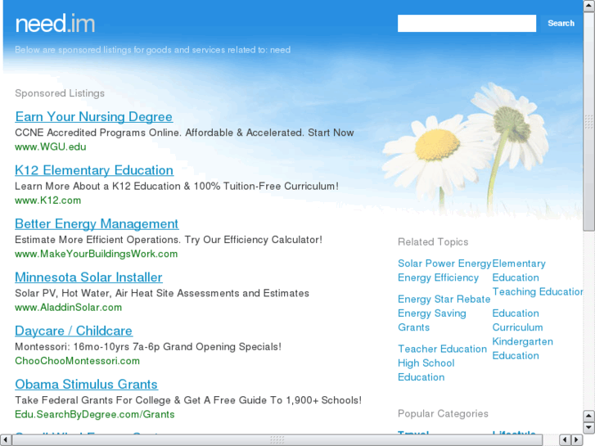Image resolution: width=595 pixels, height=446 pixels.
Task: Click horizontal scrollbar left arrow at far left
Action: tap(5, 439)
